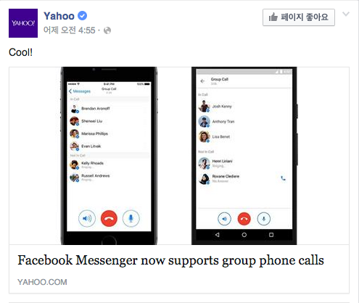Click the microphone icon on left phone
This screenshot has width=359, height=303.
click(x=131, y=218)
